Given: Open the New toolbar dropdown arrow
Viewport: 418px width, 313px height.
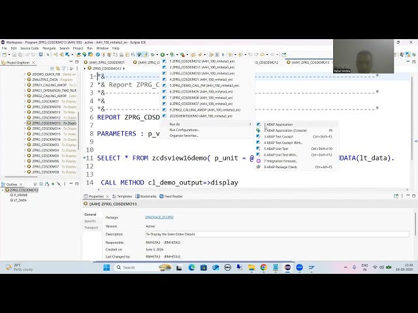Looking at the screenshot, I should click(9, 55).
